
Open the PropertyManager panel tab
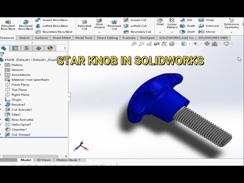[15, 48]
